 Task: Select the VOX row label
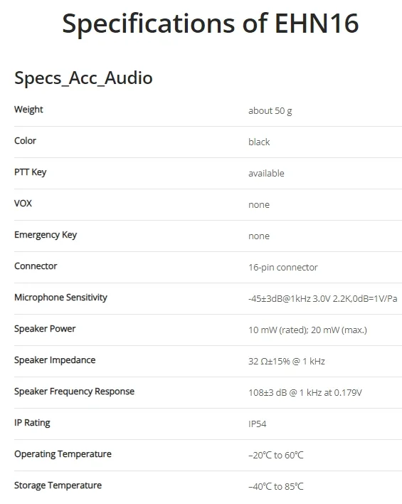tap(23, 204)
